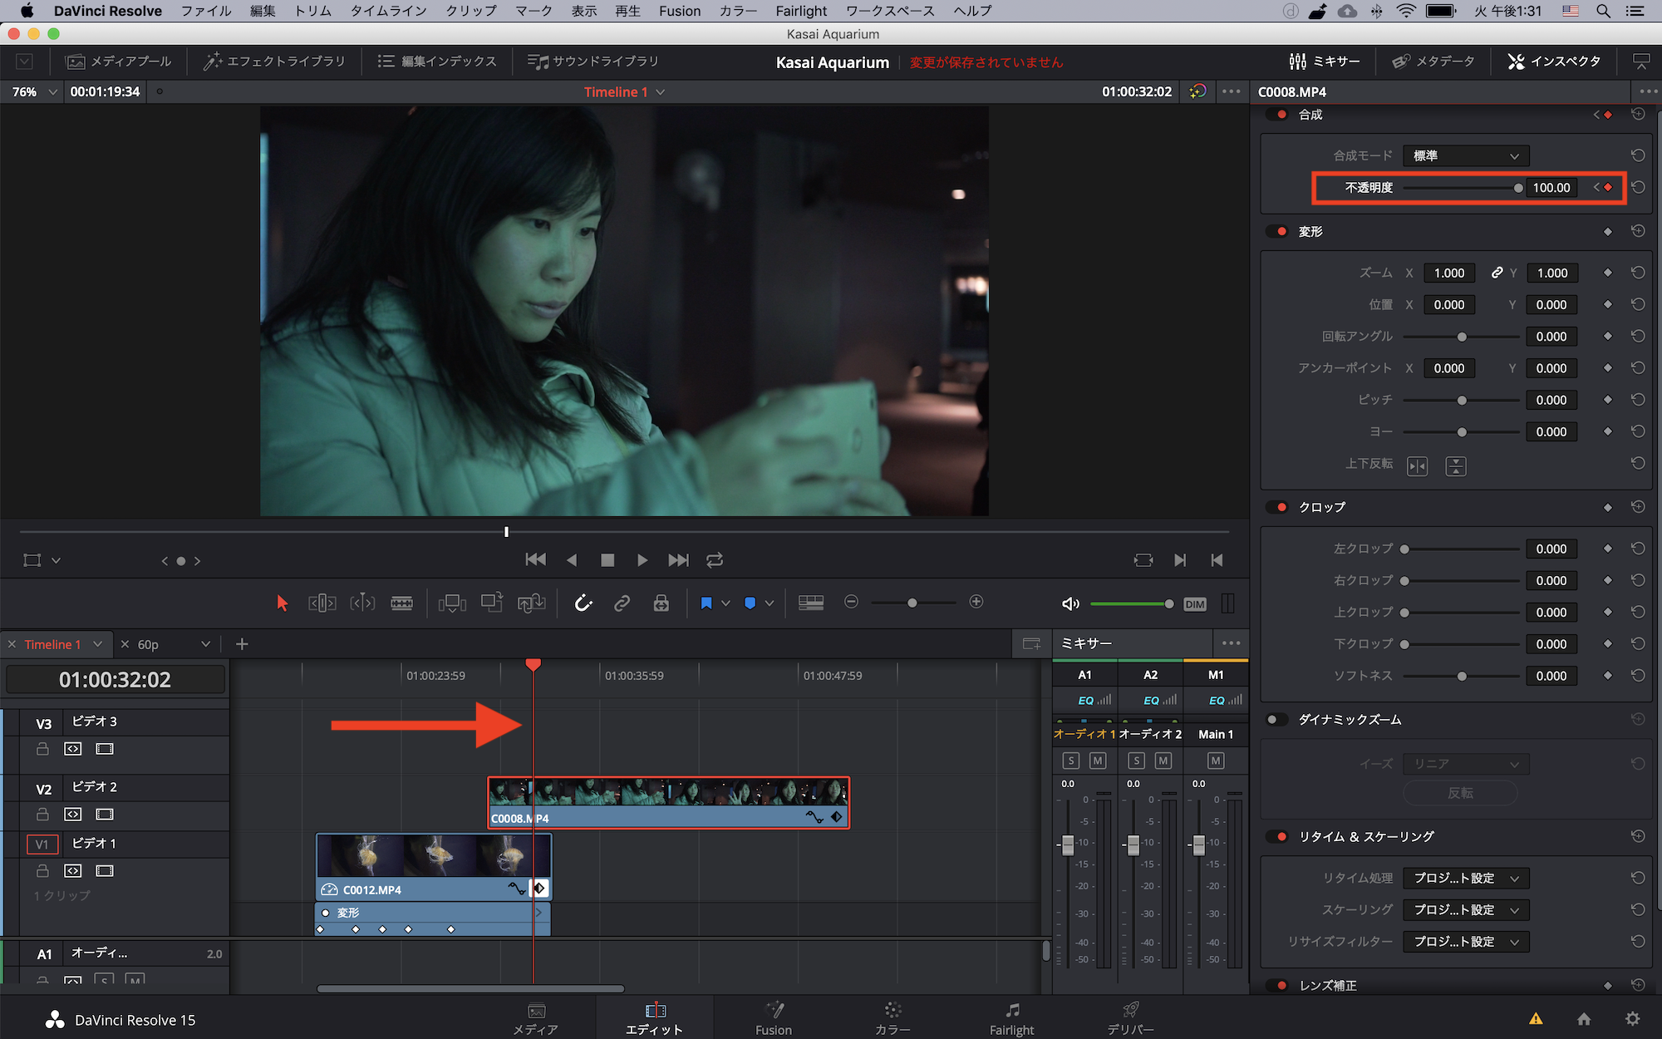
Task: Click the position lock icon in the toolbar
Action: click(x=661, y=603)
